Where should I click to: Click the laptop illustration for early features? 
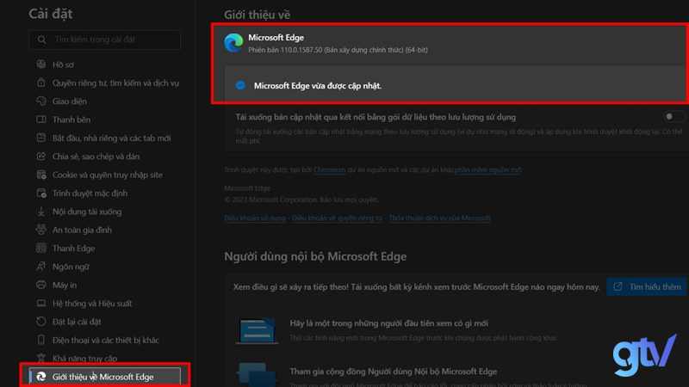coord(257,330)
